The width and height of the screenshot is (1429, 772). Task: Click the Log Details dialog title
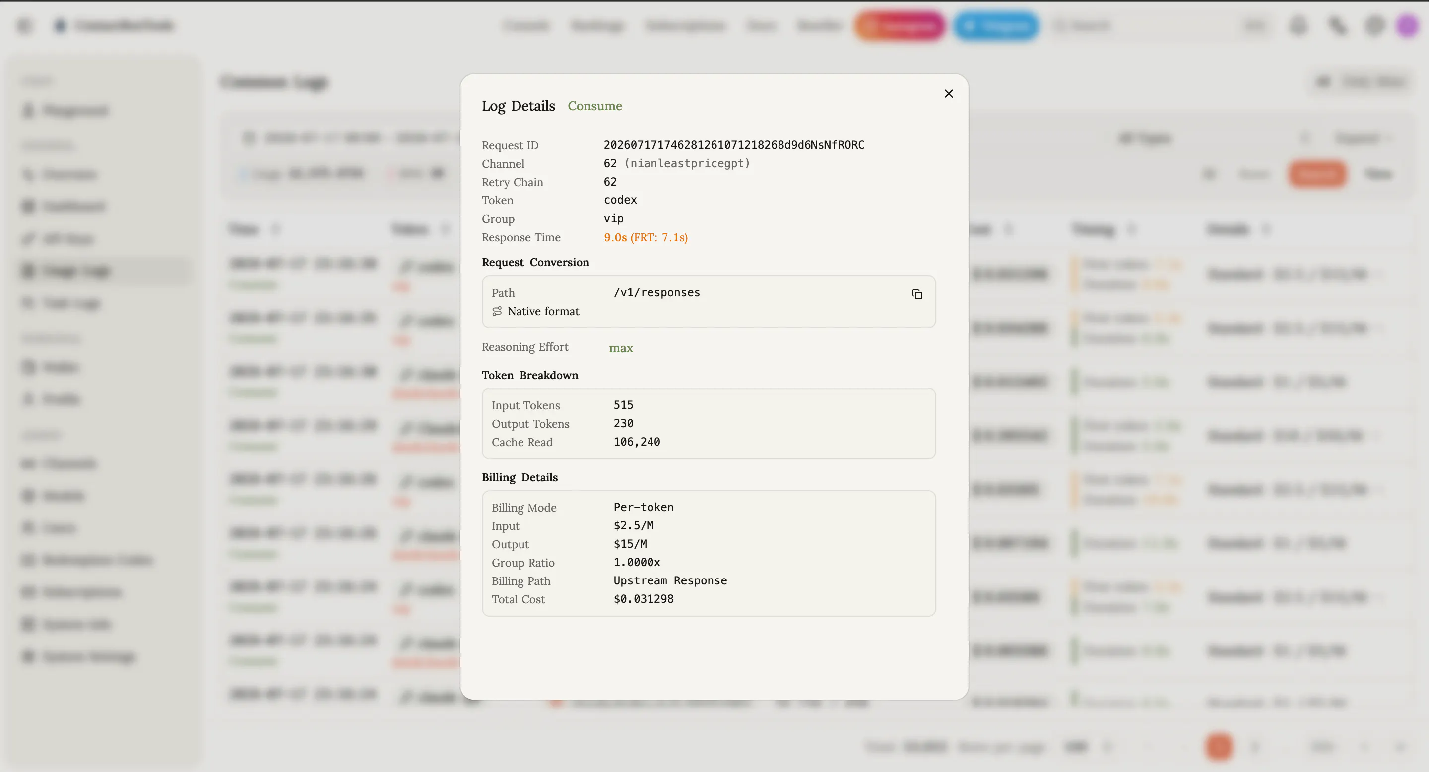coord(518,105)
